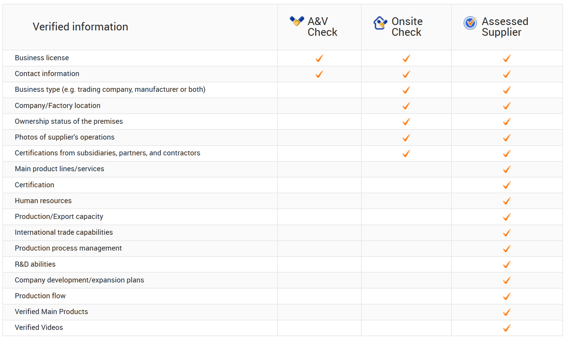Viewport: 566px width, 340px height.
Task: Click the Onsite Check tick for Photos of supplier's operations
Action: (406, 138)
